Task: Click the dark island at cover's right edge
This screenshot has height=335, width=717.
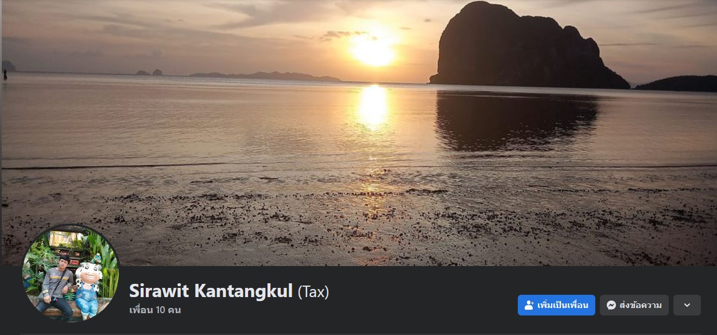Action: 677,84
